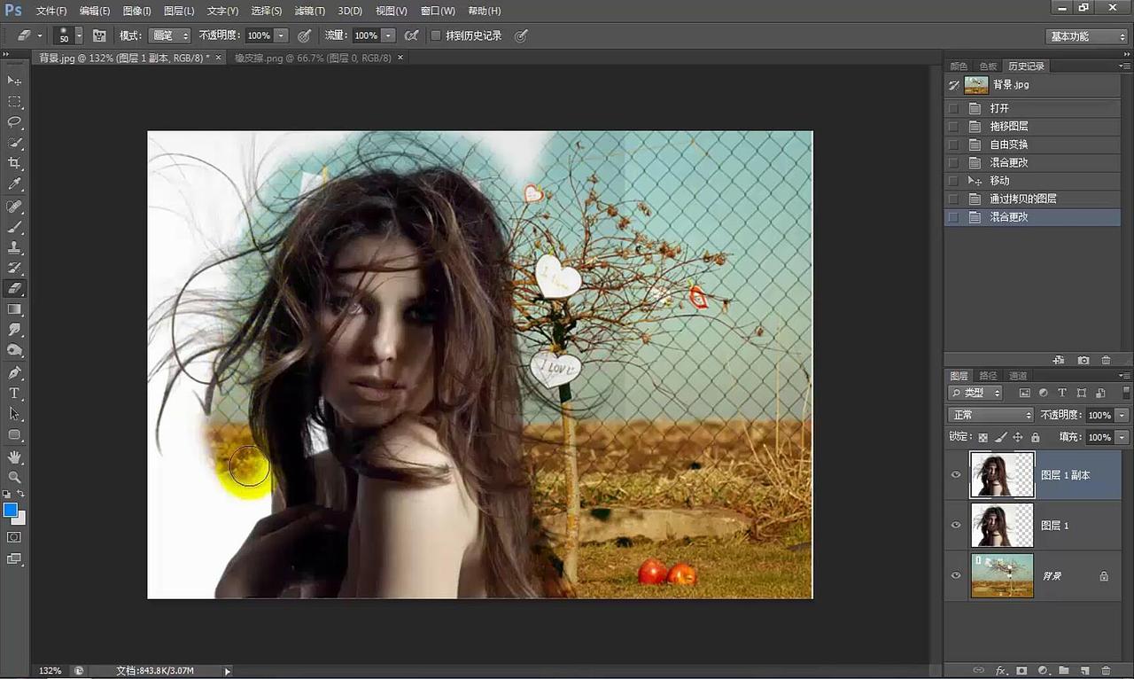Toggle the brush panel icon in options bar

(99, 35)
